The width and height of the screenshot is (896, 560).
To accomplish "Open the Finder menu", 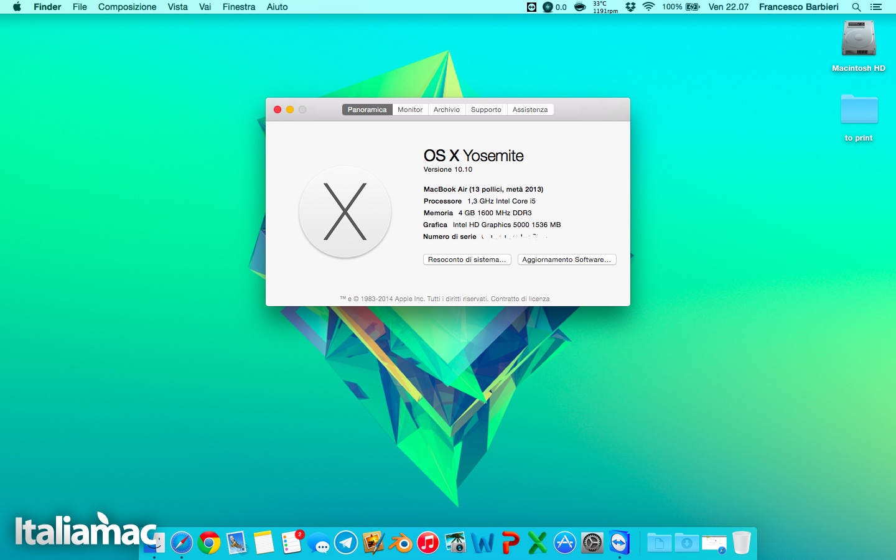I will pos(47,7).
